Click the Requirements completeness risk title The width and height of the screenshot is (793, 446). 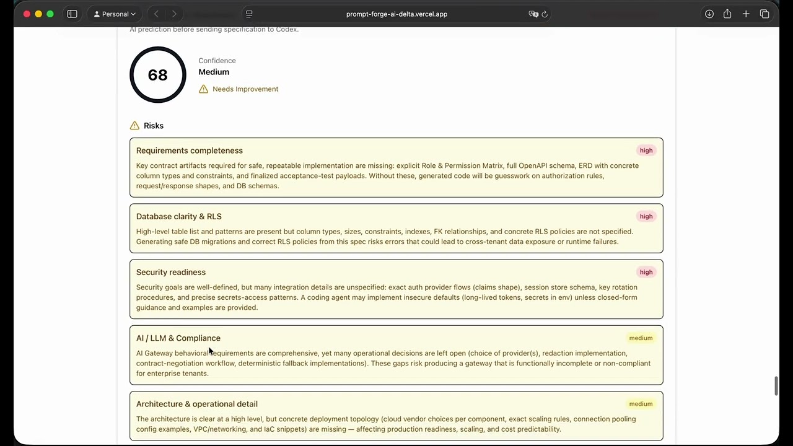pyautogui.click(x=190, y=151)
